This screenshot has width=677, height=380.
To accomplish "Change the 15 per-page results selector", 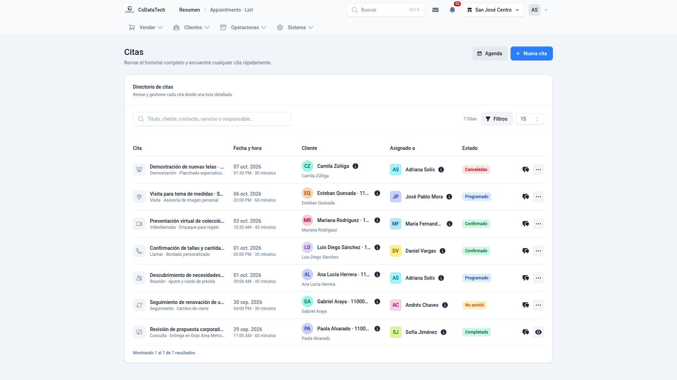I will coord(530,119).
